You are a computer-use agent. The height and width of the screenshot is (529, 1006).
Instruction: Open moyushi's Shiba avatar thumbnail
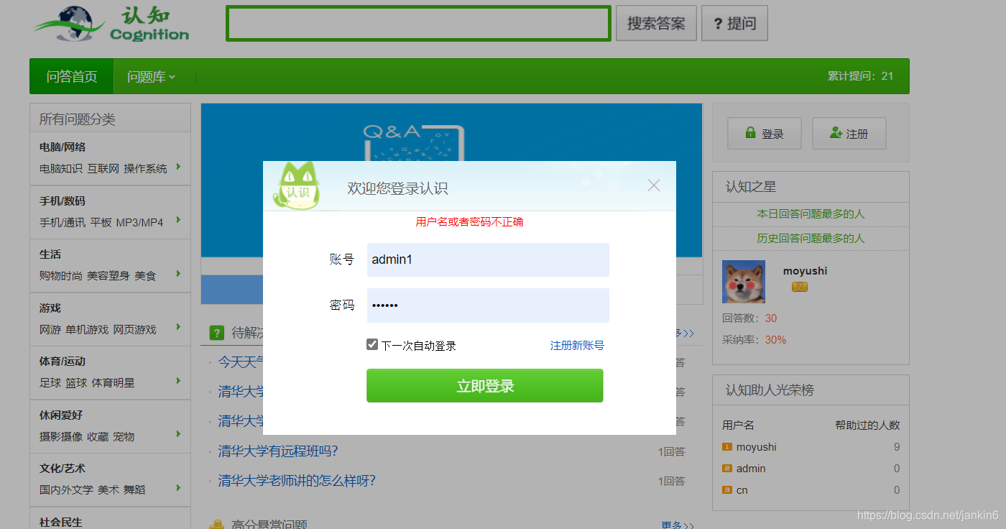[x=744, y=282]
